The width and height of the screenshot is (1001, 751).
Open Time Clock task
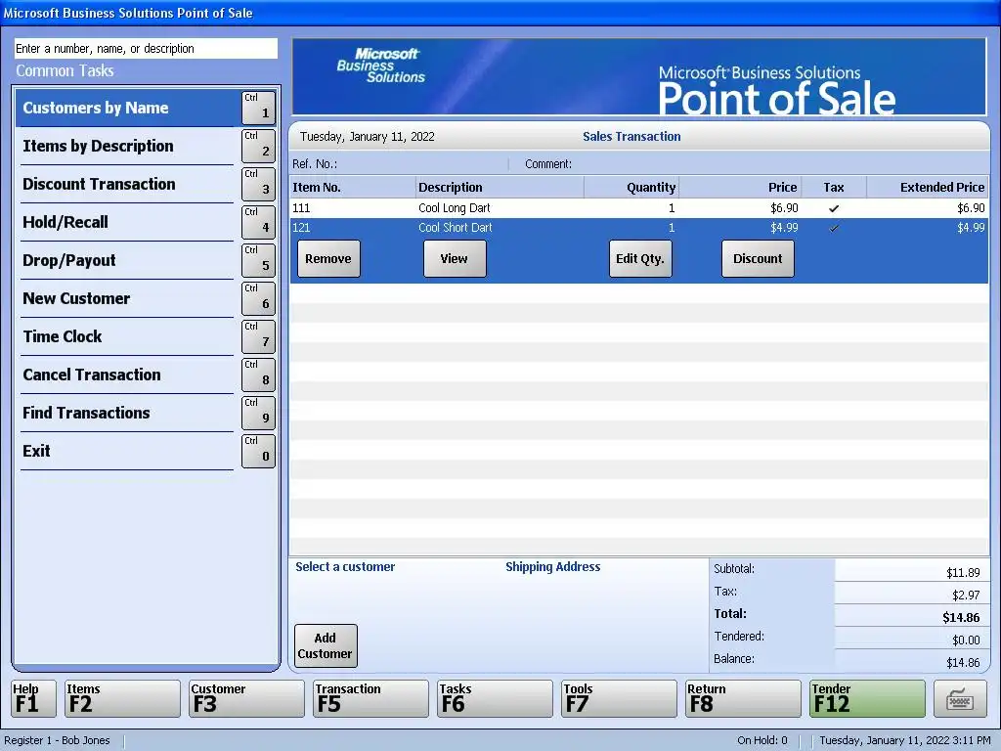click(x=128, y=336)
